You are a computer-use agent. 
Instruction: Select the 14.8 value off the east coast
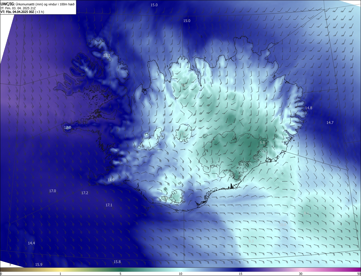[x=309, y=108]
